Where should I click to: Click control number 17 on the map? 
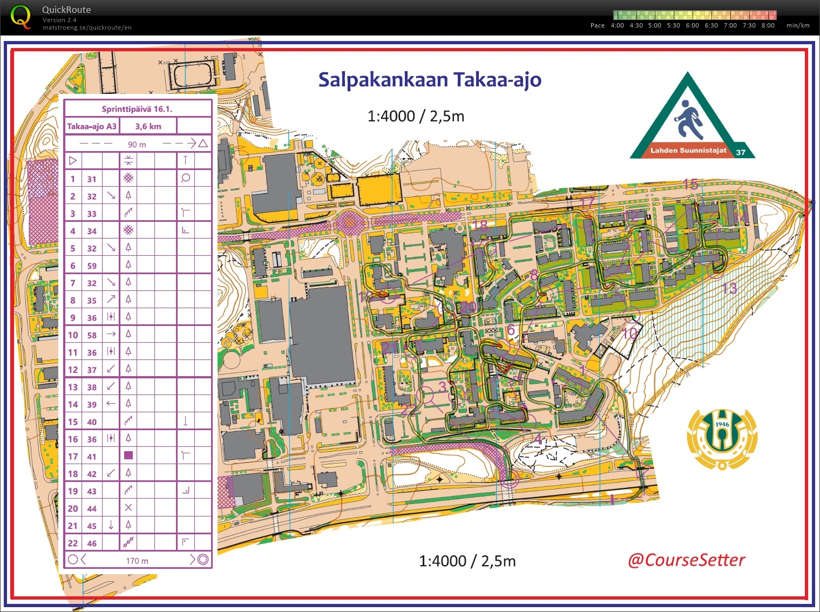[587, 203]
